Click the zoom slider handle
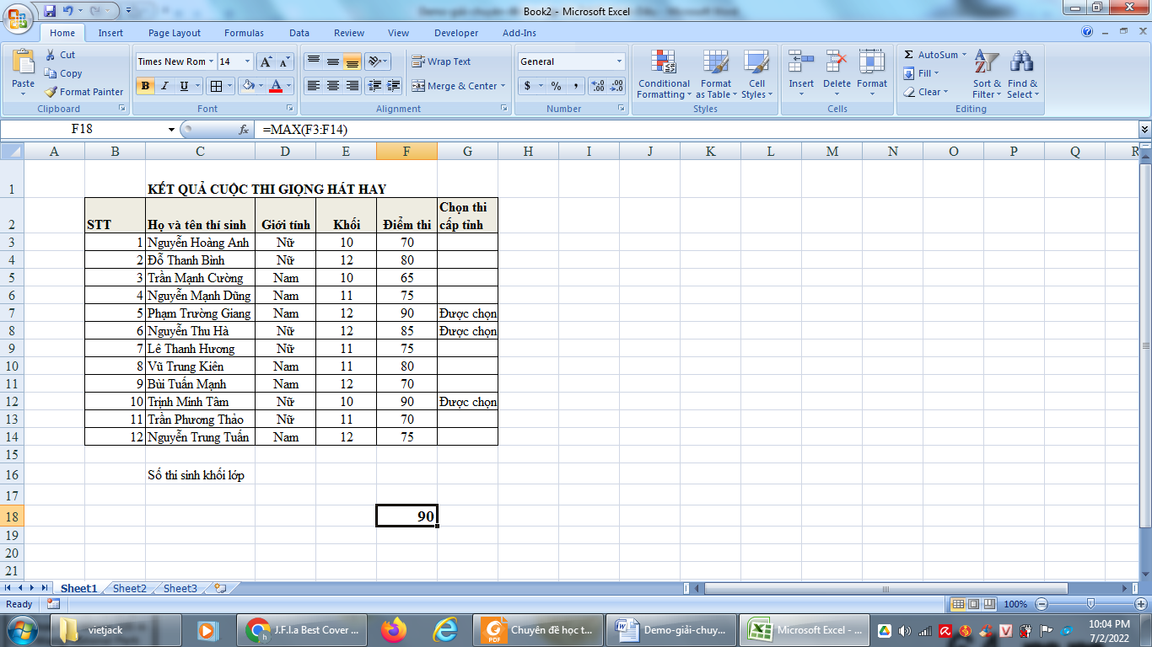Screen dimensions: 1152x647 coord(1091,604)
